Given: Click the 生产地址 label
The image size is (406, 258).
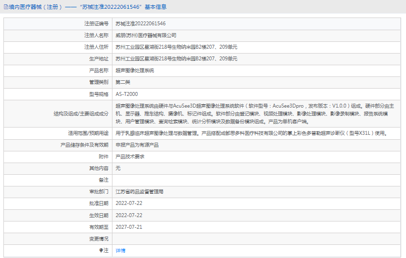Looking at the screenshot, I should 99,58.
